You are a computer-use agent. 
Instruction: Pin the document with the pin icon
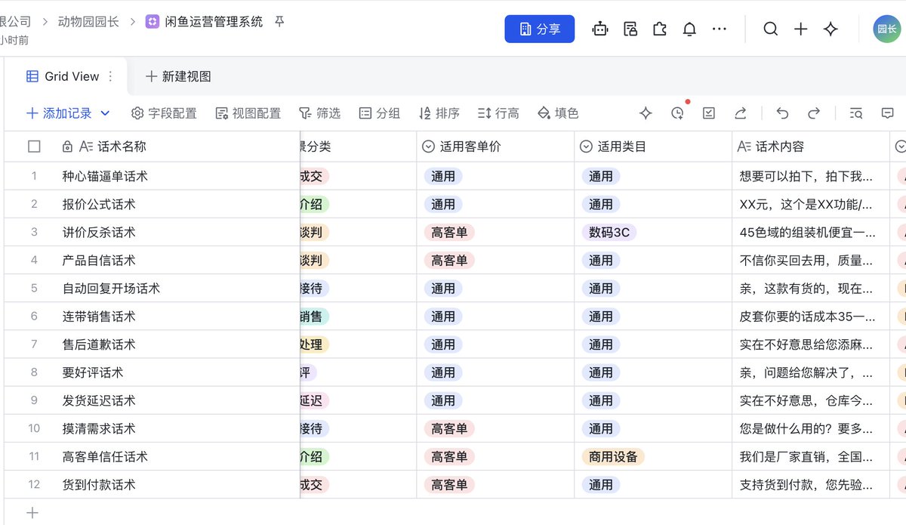click(x=279, y=21)
